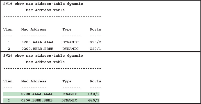
Task: Click the SW1# command prompt
Action: pos(8,4)
